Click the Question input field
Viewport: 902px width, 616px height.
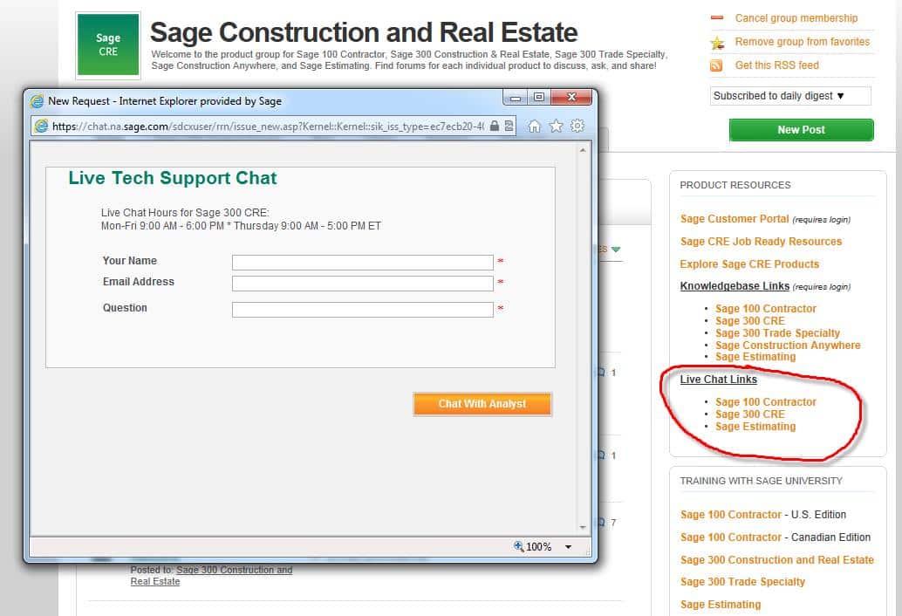pyautogui.click(x=362, y=310)
